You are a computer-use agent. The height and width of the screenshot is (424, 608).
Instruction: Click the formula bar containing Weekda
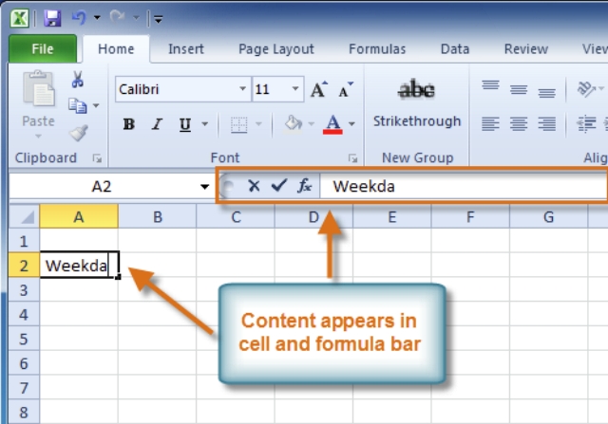(464, 187)
